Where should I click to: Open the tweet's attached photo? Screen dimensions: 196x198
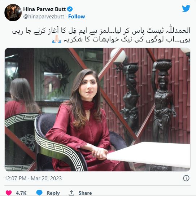point(97,110)
